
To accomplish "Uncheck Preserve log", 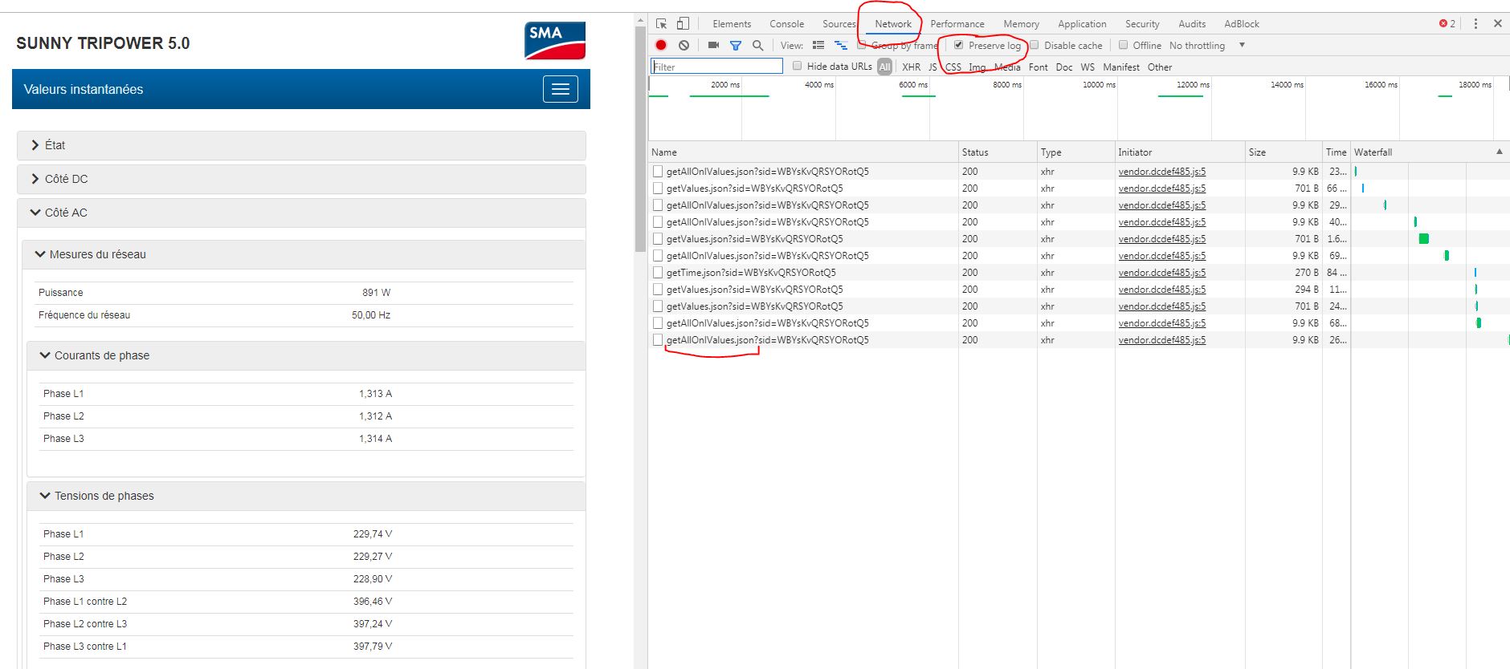I will point(958,45).
